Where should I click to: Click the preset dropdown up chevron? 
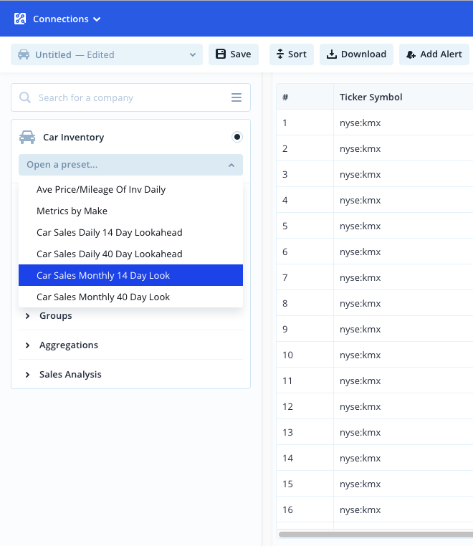coord(231,165)
